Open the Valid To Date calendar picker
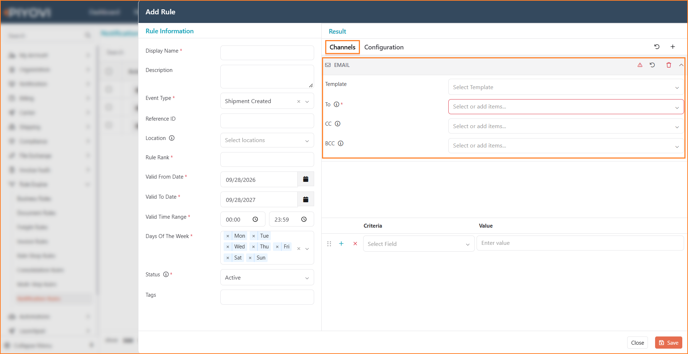 coord(306,199)
